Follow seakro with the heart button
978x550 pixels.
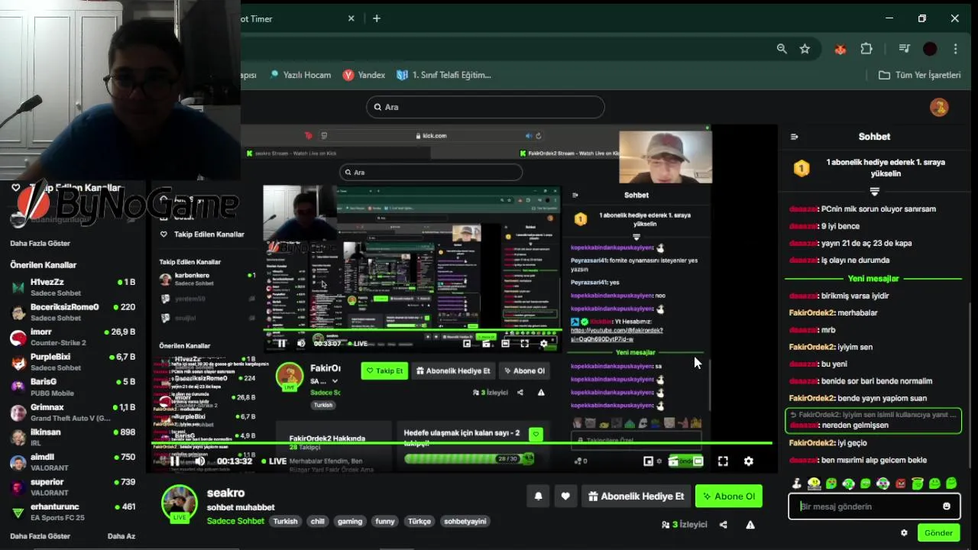[565, 496]
